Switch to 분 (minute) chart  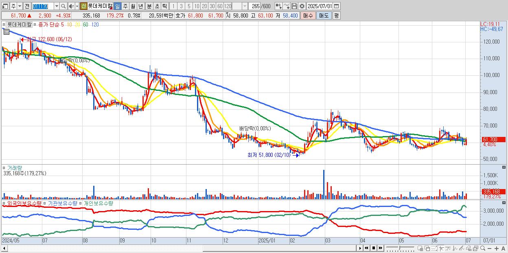tap(149, 6)
